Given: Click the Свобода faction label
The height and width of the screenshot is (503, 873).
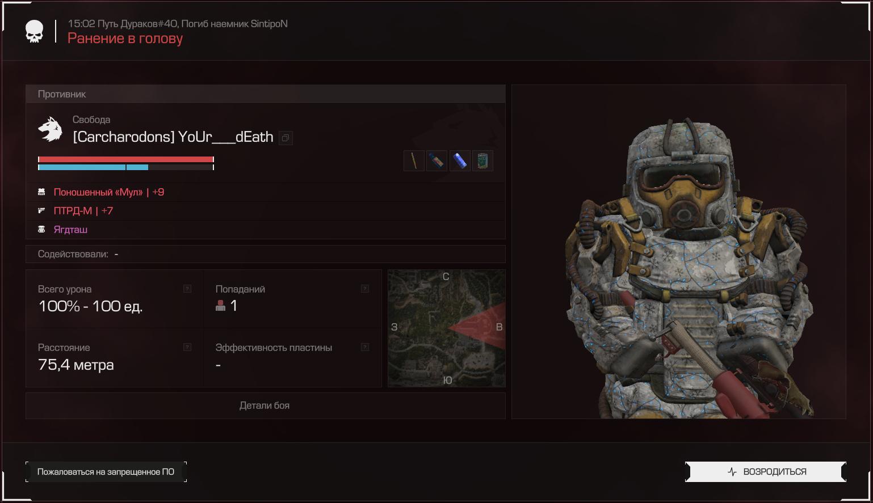Looking at the screenshot, I should click(x=91, y=120).
